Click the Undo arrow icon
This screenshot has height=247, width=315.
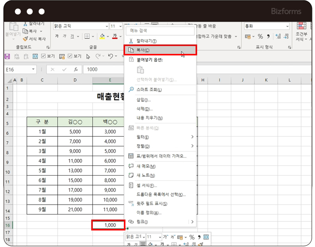click(x=110, y=56)
